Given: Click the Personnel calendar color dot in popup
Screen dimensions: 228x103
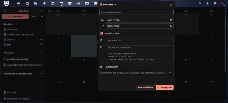Looking at the screenshot, I should coord(101,4).
